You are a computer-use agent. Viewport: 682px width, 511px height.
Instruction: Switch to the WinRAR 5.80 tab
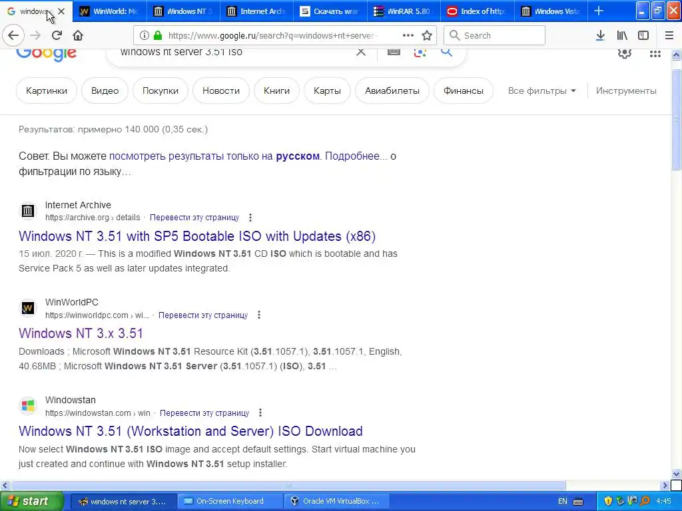404,11
